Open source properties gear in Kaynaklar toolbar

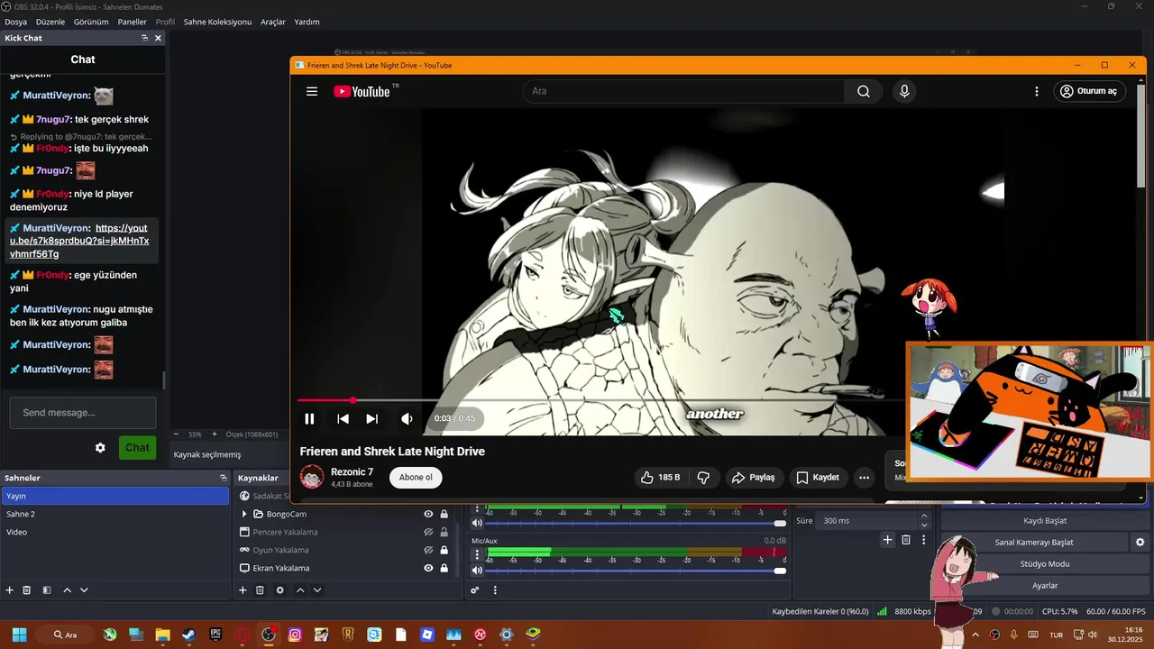[279, 590]
